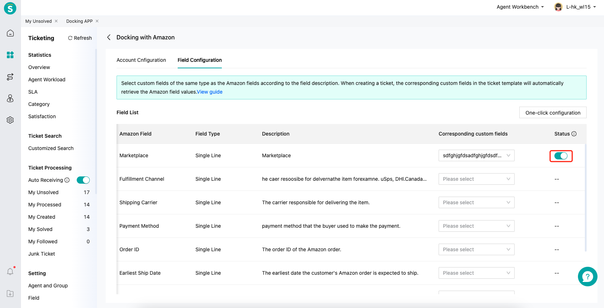604x308 pixels.
Task: Expand the Agent Workbench dropdown
Action: [520, 7]
